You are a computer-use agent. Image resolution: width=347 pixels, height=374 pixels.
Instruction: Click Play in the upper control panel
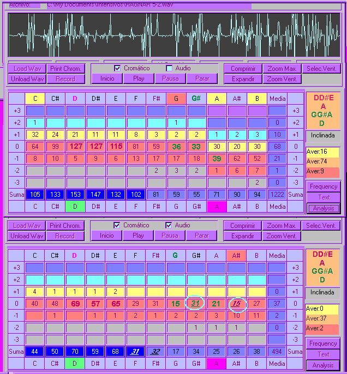pyautogui.click(x=139, y=79)
